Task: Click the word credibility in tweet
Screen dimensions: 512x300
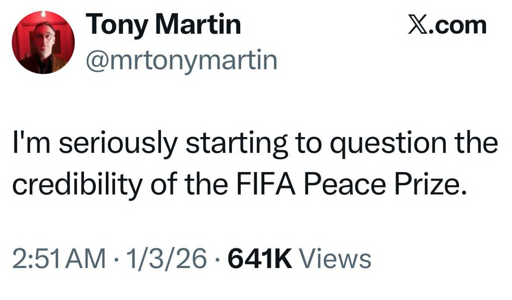Action: pos(77,184)
